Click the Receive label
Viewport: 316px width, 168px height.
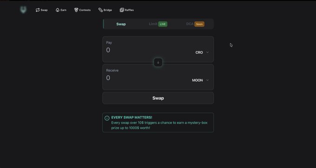[x=112, y=71]
